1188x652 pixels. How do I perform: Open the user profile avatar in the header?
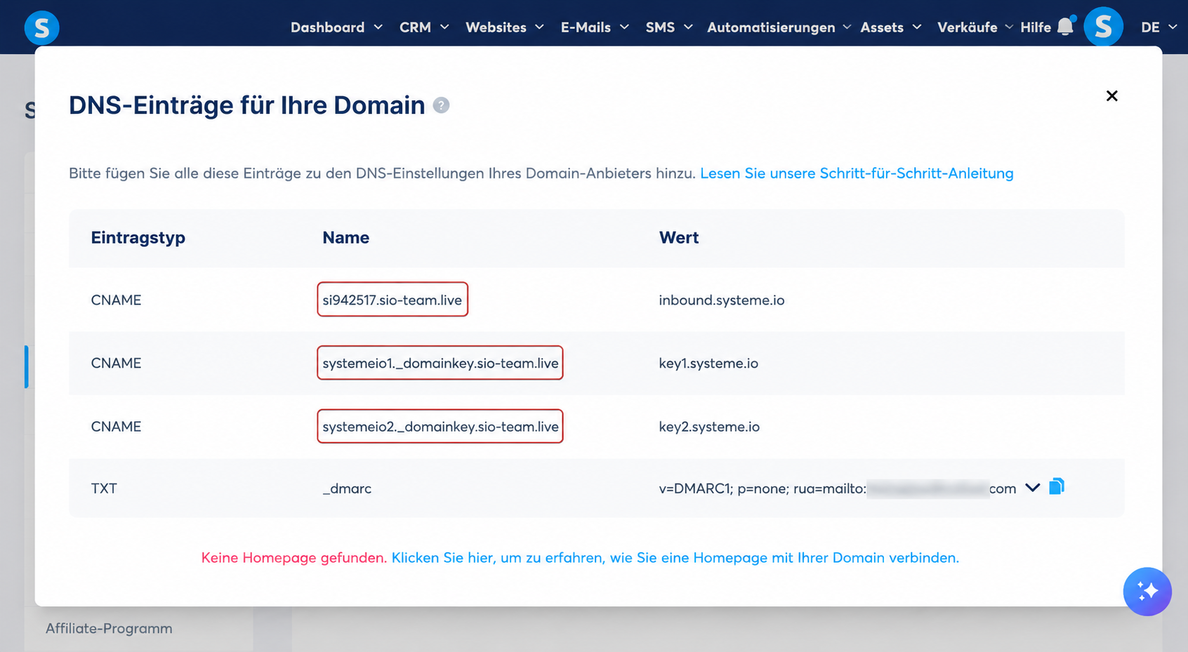click(x=1103, y=27)
